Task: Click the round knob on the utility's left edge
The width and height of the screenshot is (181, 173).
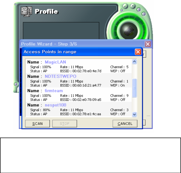Action: (16, 84)
